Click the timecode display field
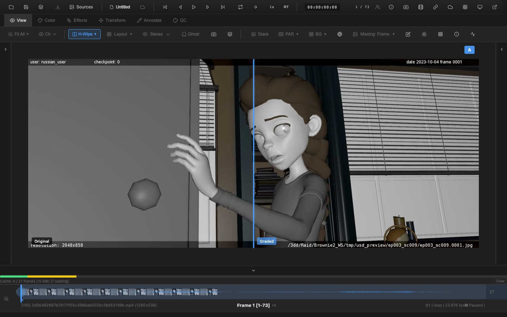507x317 pixels. (322, 7)
